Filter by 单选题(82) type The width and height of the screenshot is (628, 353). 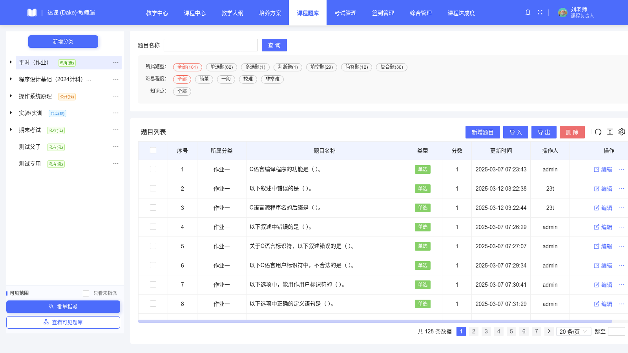[x=221, y=67]
